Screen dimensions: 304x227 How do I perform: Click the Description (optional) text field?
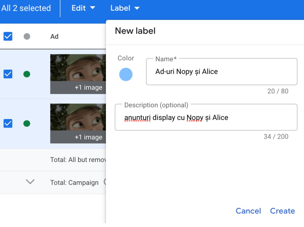[206, 118]
